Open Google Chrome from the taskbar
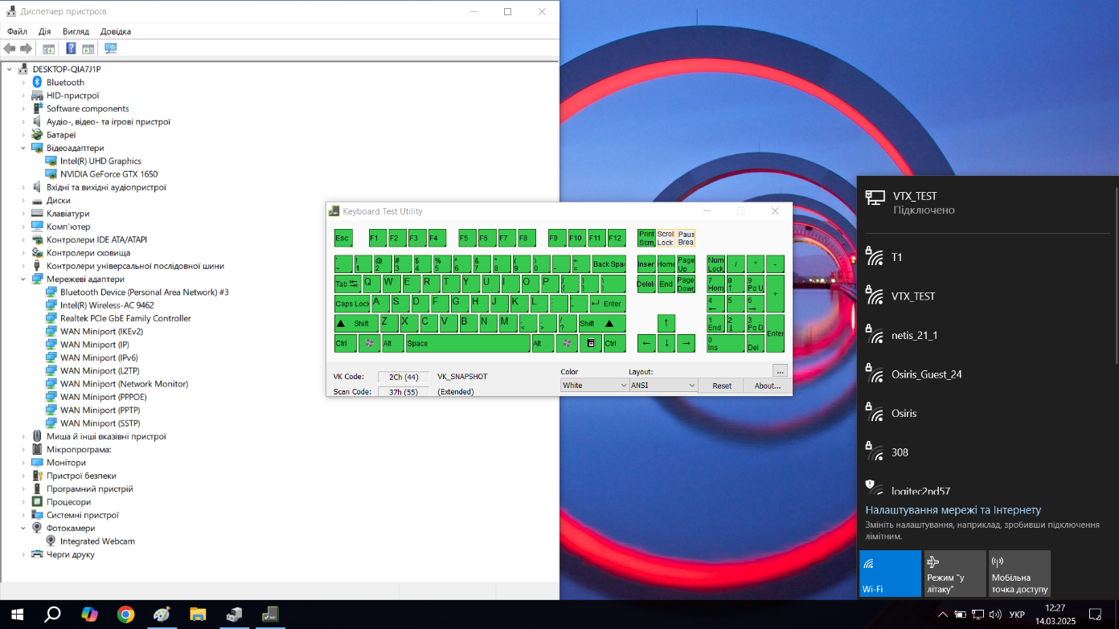 click(x=125, y=615)
